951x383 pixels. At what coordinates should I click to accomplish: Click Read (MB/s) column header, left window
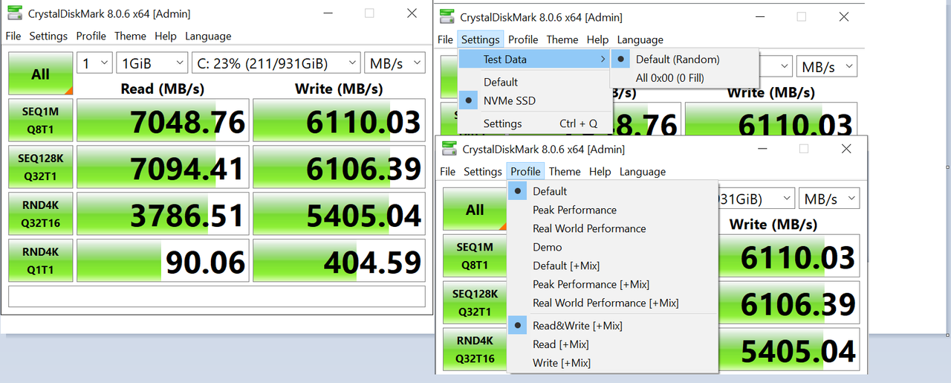162,88
